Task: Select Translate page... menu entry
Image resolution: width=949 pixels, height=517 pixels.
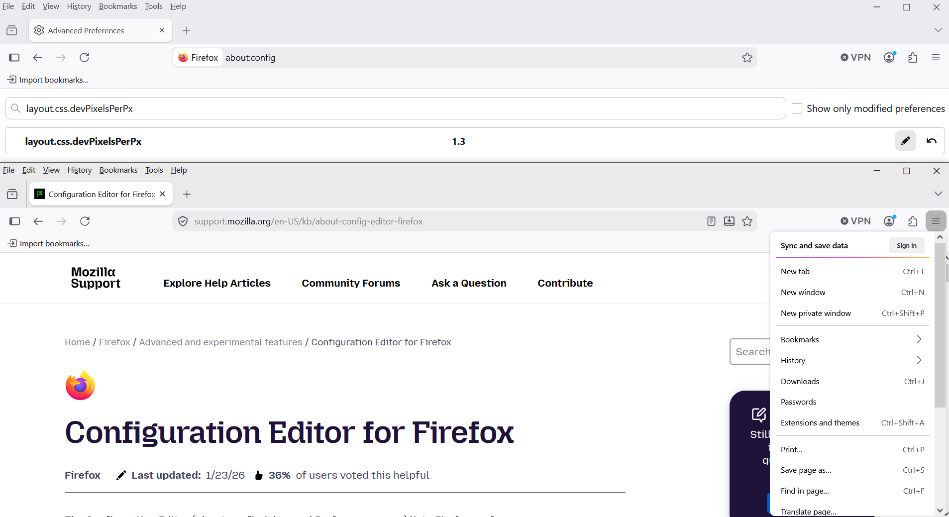Action: tap(852, 511)
